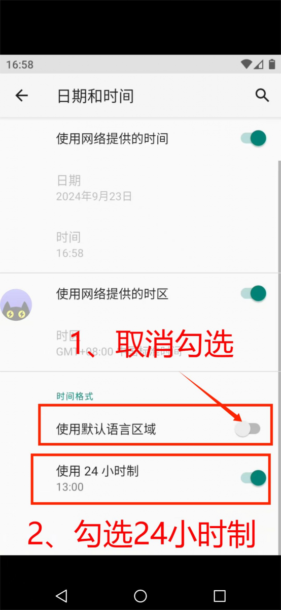Image resolution: width=281 pixels, height=610 pixels.
Task: Tap the 使用默认语言区域 label text
Action: coord(106,430)
